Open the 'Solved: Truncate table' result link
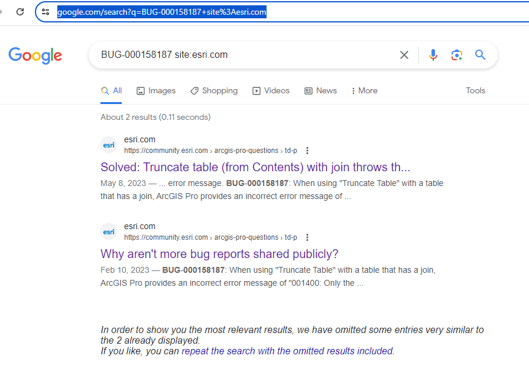The image size is (529, 385). point(255,167)
